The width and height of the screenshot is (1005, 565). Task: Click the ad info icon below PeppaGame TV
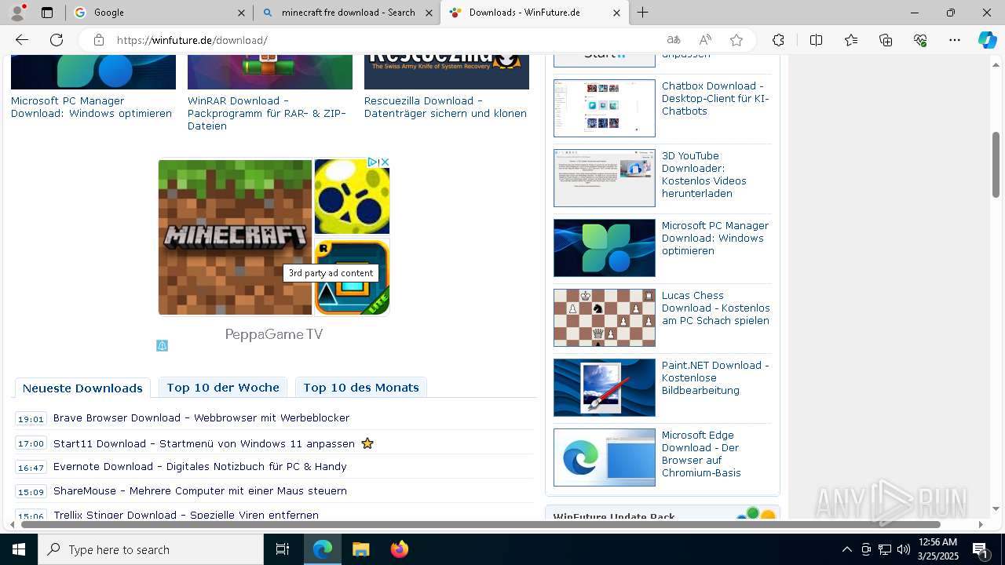tap(162, 345)
